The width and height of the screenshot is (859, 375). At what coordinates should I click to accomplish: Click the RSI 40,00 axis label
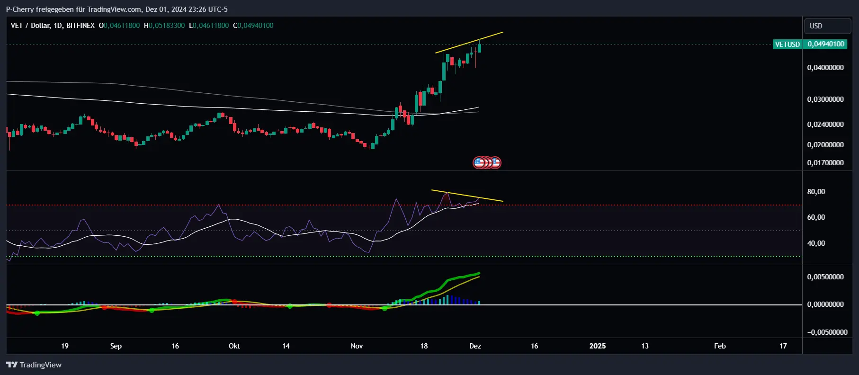tap(816, 243)
